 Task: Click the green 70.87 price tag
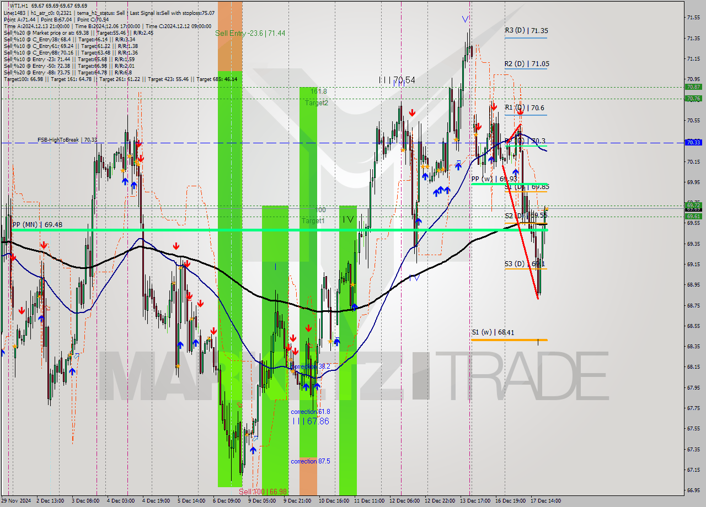click(x=693, y=87)
